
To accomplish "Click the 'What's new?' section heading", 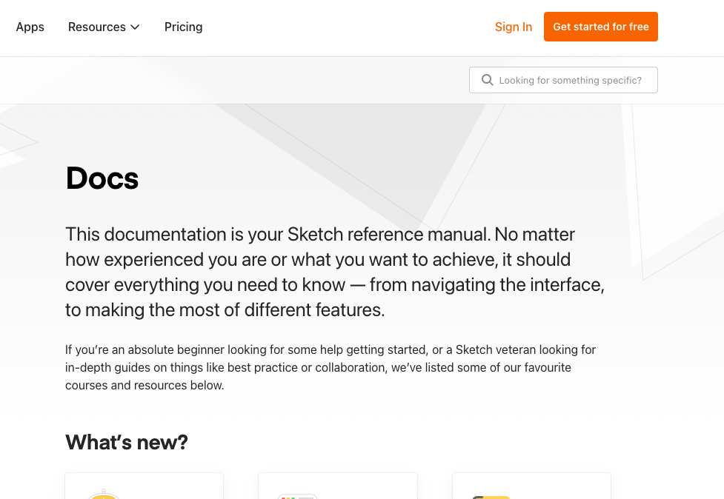I will pyautogui.click(x=127, y=442).
